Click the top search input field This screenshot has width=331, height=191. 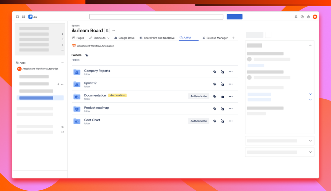[x=156, y=17]
